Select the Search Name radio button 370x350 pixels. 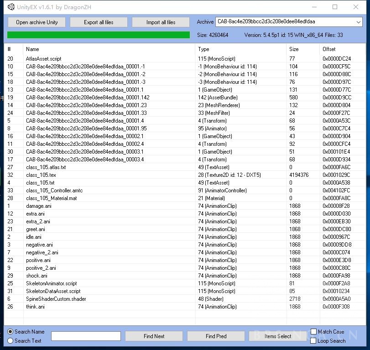click(x=10, y=332)
